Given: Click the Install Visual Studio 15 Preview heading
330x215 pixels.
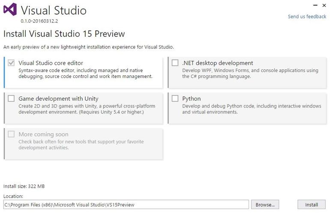Looking at the screenshot, I should click(64, 34).
